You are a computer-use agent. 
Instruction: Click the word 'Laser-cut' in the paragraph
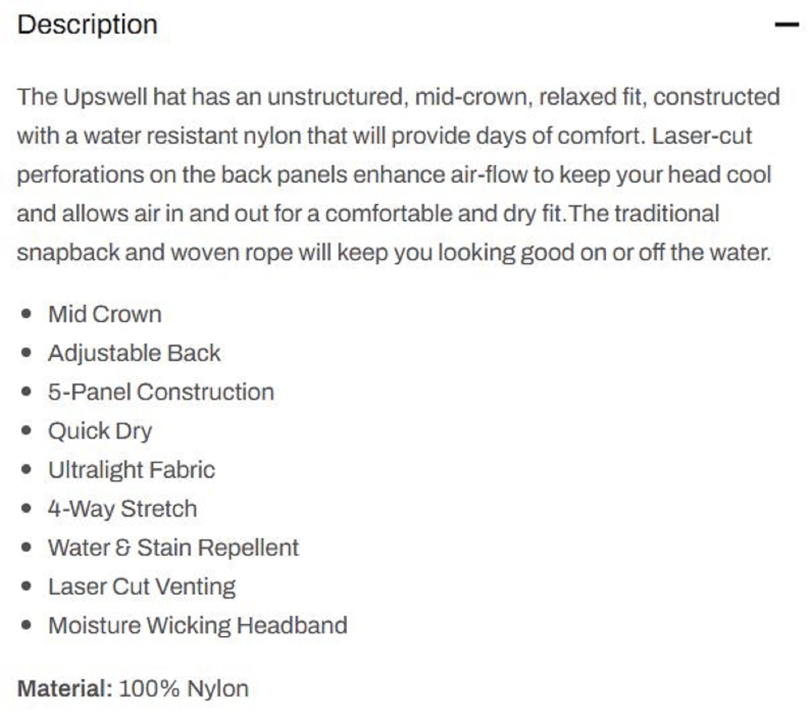coord(701,136)
